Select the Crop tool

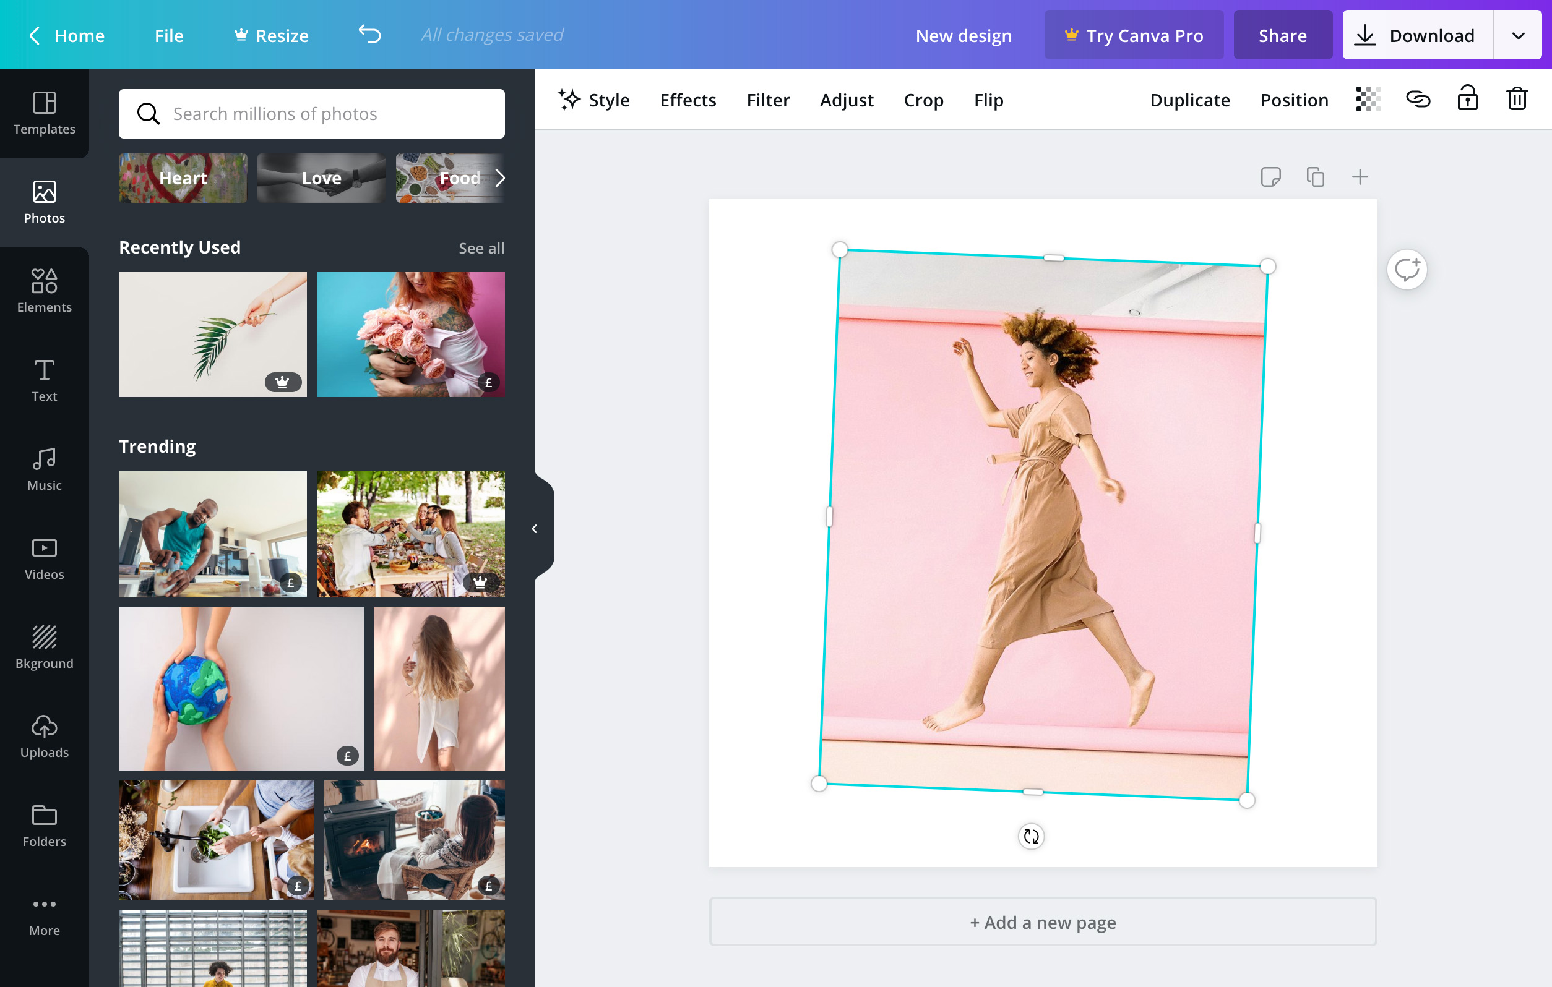click(924, 100)
